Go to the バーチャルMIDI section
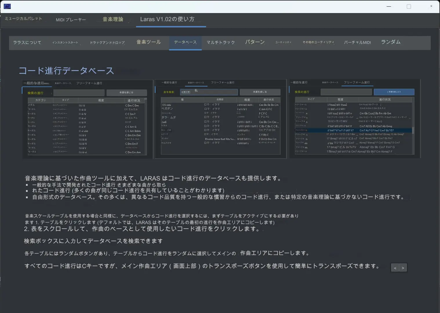 click(357, 42)
